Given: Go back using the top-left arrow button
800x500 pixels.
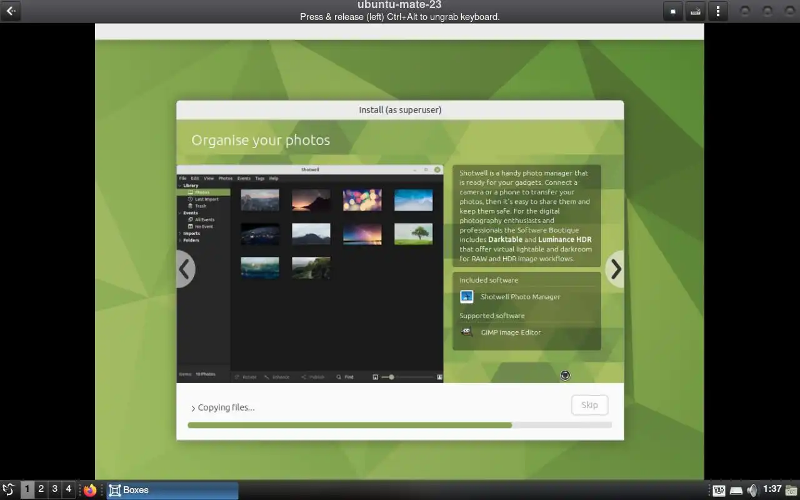Looking at the screenshot, I should [11, 11].
